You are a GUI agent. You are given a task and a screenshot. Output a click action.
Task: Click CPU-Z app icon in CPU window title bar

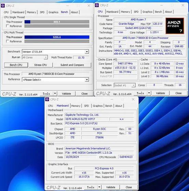point(97,5)
